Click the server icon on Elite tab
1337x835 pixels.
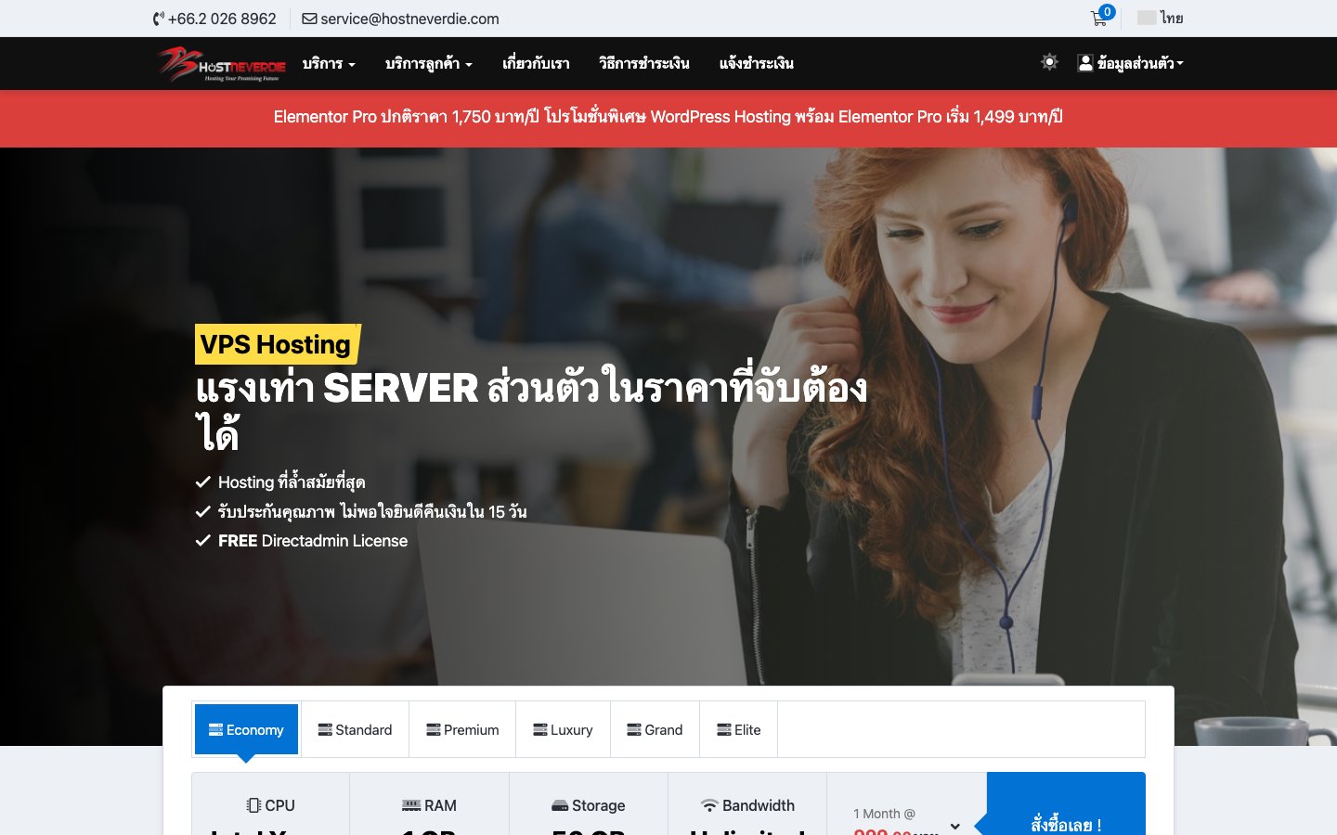(724, 729)
